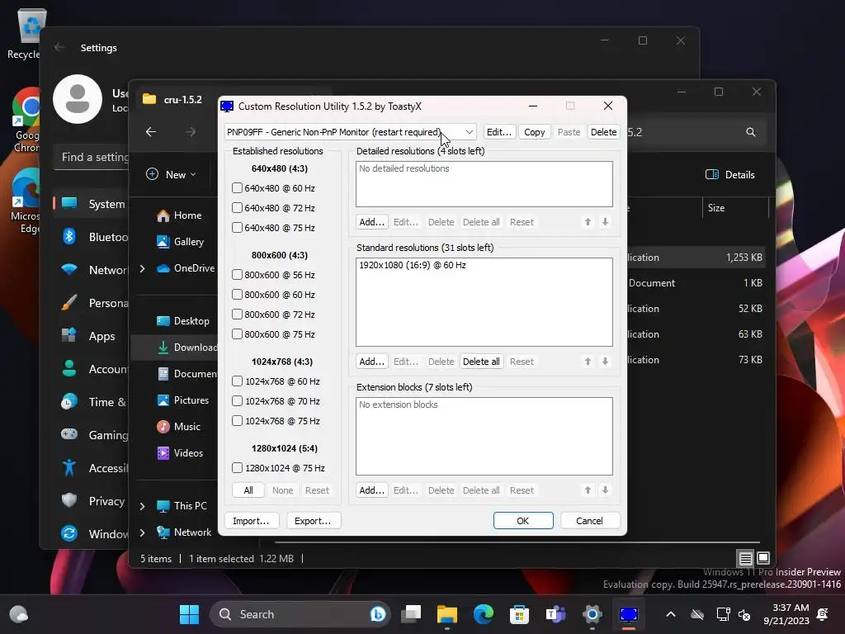The image size is (845, 634).
Task: Open File Explorer from taskbar
Action: tap(446, 614)
